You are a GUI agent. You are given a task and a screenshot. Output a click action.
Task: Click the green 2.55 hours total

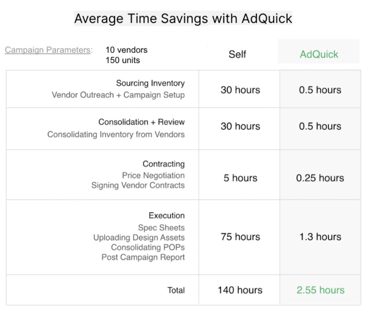tap(320, 290)
